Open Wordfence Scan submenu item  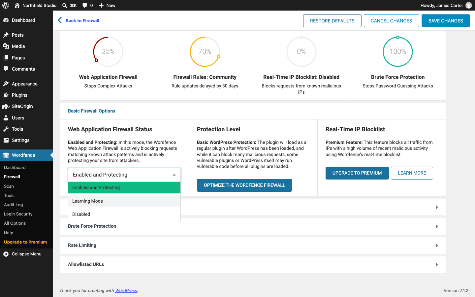[x=9, y=186]
